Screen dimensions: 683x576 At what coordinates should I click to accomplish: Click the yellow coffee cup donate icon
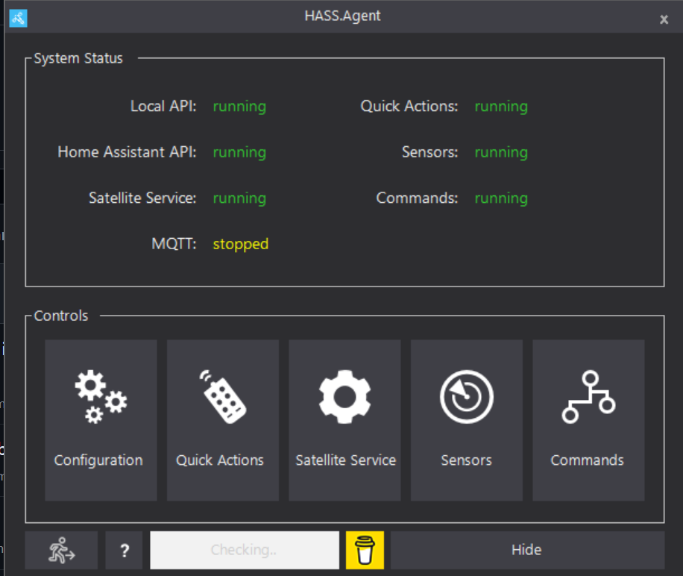coord(365,550)
